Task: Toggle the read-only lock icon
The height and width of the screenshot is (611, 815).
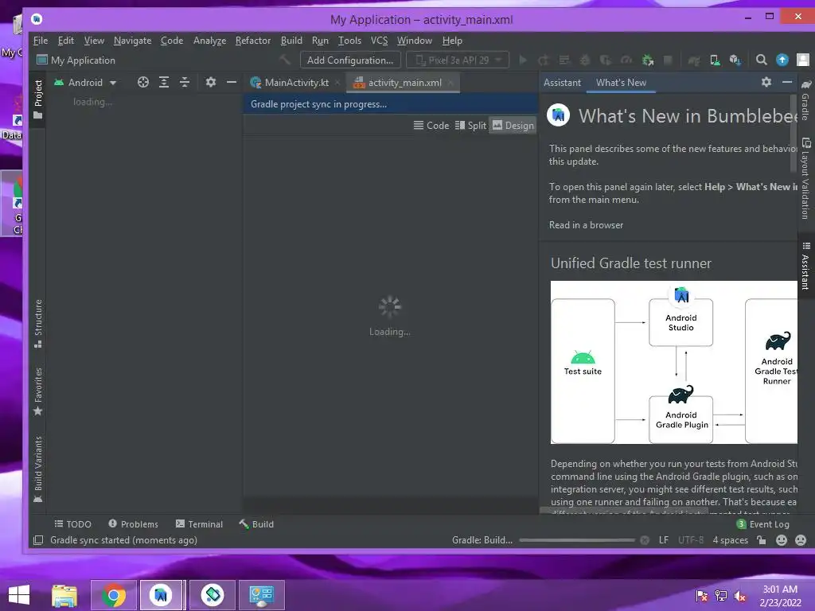Action: pos(762,540)
